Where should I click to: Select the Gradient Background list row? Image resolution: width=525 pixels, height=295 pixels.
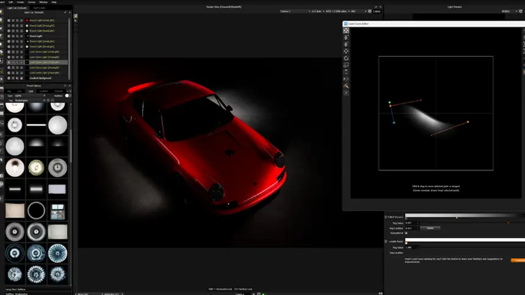click(36, 78)
